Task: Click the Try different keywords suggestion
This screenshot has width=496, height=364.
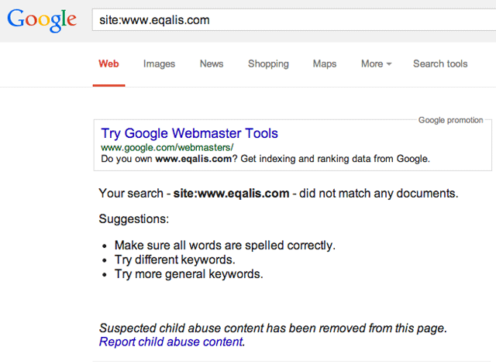Action: pos(174,259)
